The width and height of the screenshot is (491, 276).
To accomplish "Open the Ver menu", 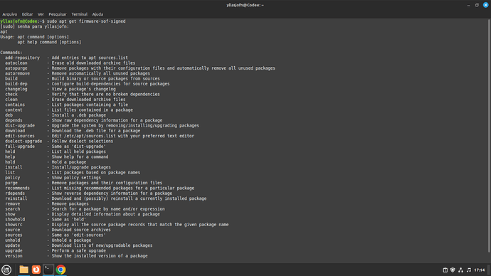I will click(x=41, y=14).
